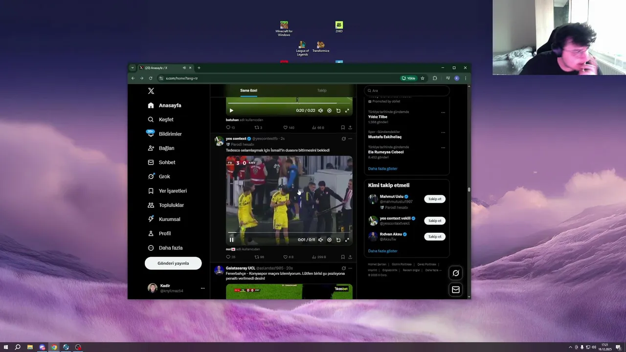
Task: Open settings gear on yes context video
Action: (329, 240)
